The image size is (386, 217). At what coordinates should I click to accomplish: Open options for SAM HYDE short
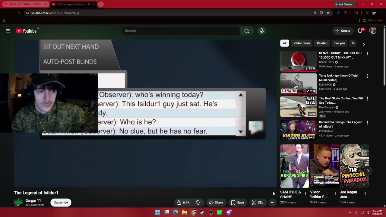tap(305, 193)
